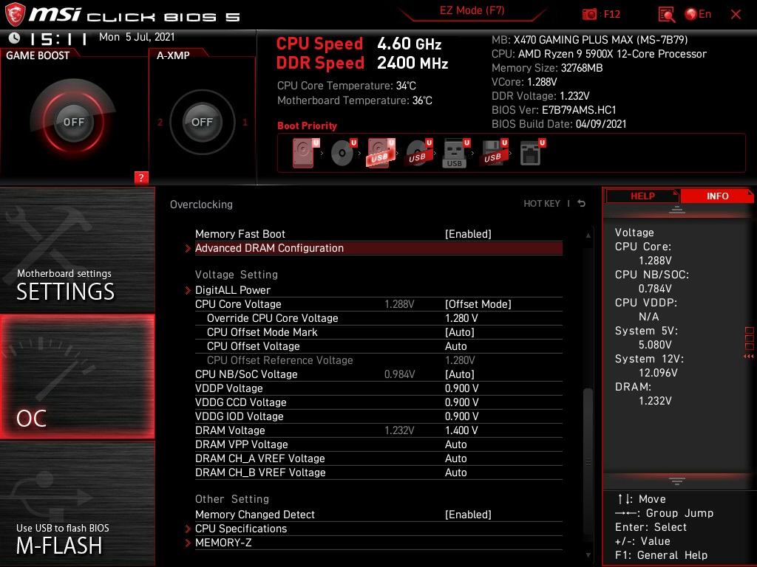Open the M-FLASH section

(x=77, y=504)
